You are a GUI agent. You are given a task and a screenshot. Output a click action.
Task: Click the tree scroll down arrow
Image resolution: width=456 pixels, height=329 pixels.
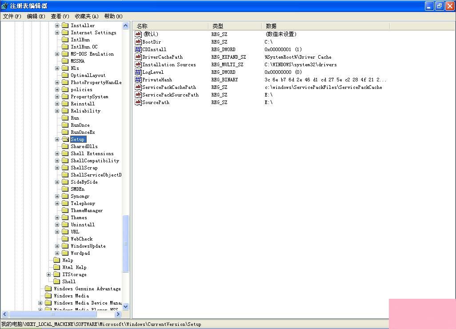click(x=126, y=306)
